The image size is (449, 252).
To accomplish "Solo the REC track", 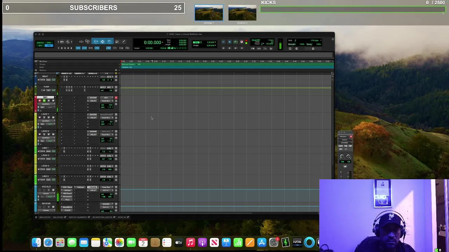I will point(49,100).
